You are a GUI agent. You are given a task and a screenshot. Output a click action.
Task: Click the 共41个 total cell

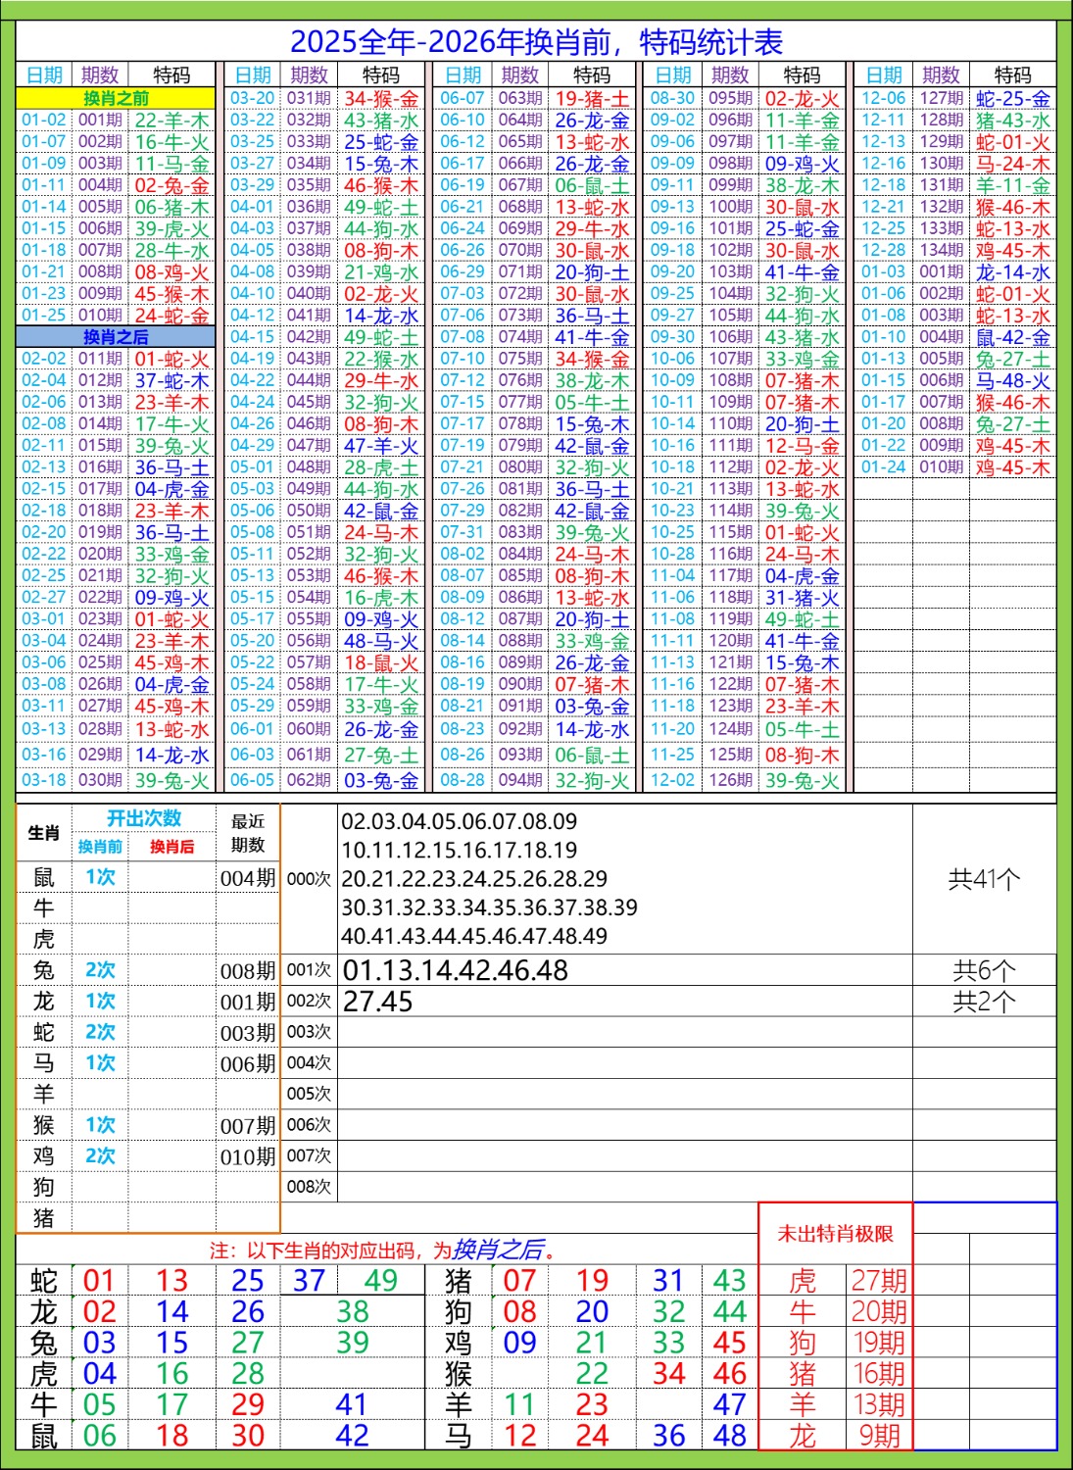(x=984, y=879)
